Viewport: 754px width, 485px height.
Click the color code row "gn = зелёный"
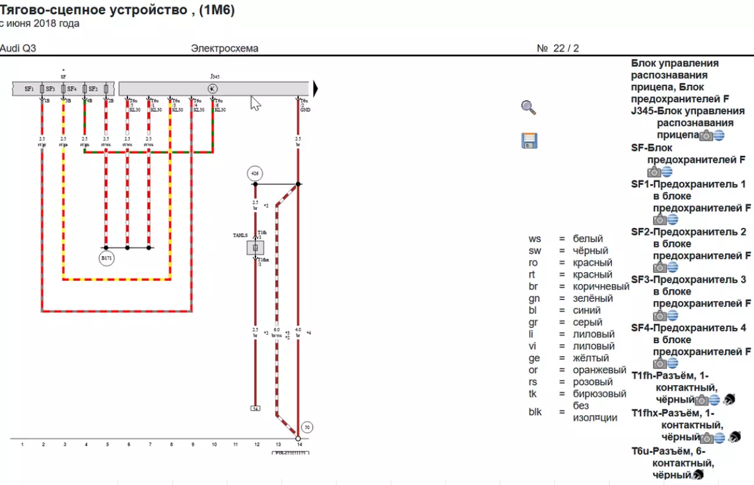[570, 298]
